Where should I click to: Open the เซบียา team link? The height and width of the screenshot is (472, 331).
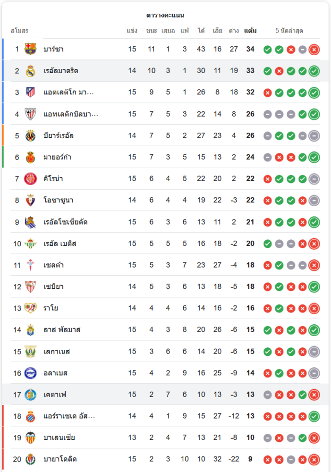[53, 287]
